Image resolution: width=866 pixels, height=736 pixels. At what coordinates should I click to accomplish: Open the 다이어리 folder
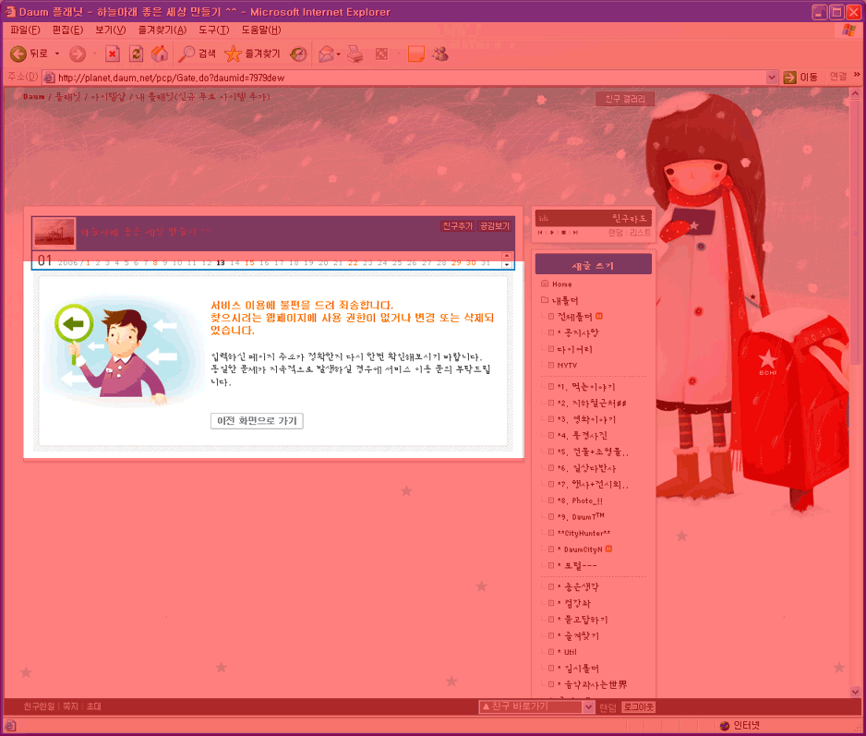[x=574, y=349]
